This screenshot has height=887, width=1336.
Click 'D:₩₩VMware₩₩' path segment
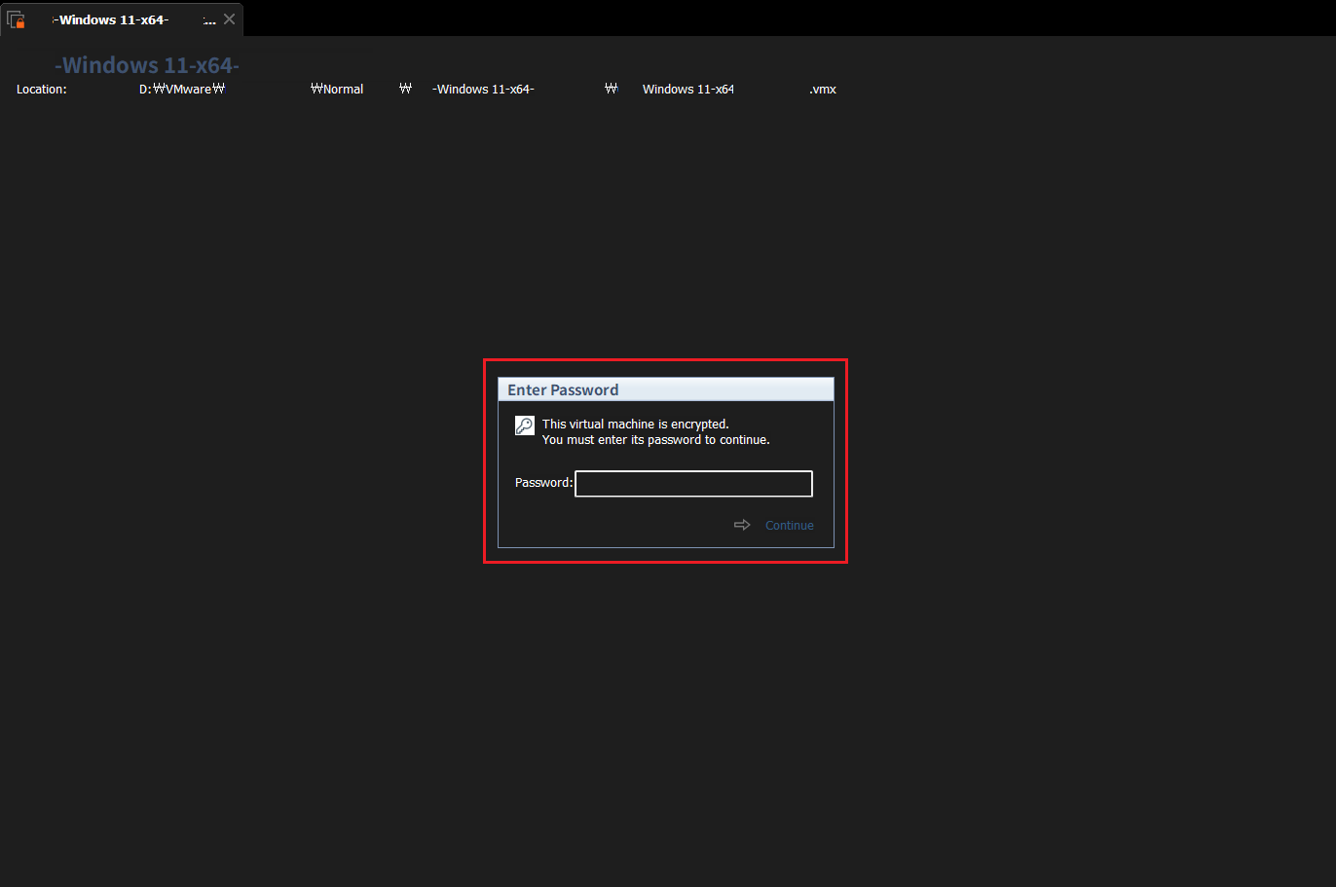pos(182,90)
